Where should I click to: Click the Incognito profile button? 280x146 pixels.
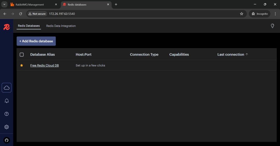(260, 14)
